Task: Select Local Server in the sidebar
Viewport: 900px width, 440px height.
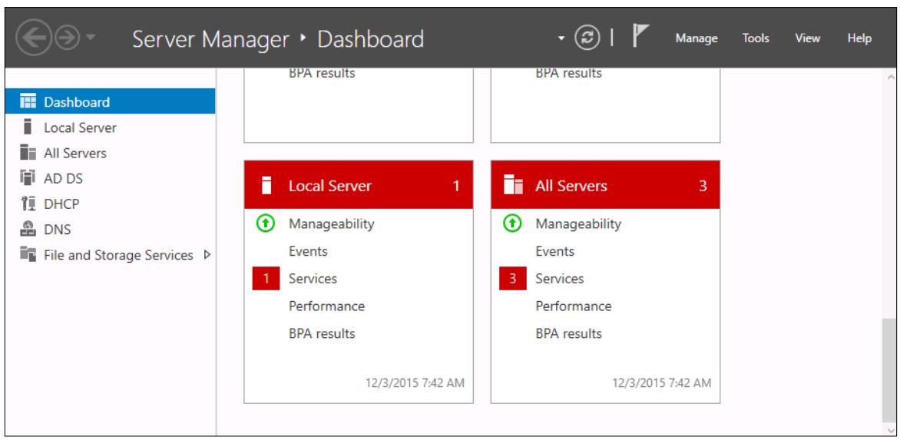Action: pyautogui.click(x=111, y=127)
